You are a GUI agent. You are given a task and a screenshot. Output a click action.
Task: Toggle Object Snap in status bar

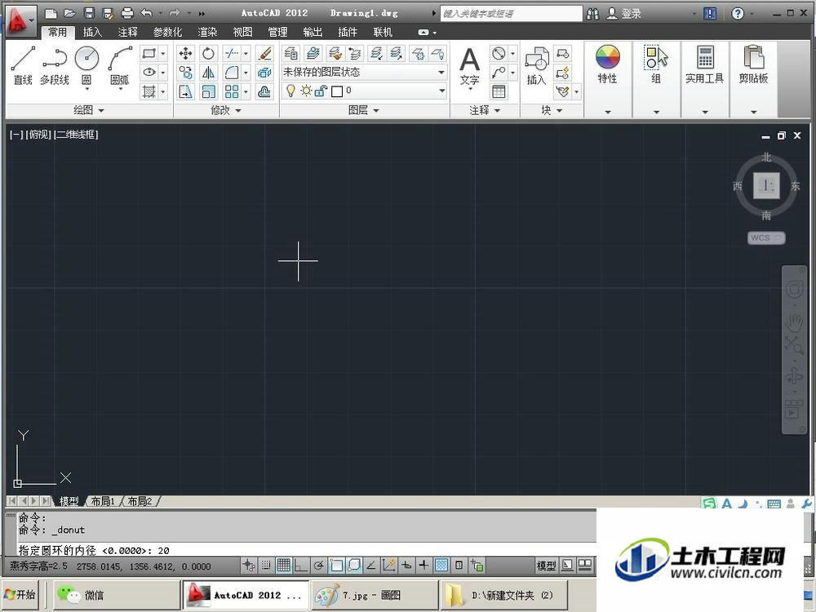tap(336, 565)
